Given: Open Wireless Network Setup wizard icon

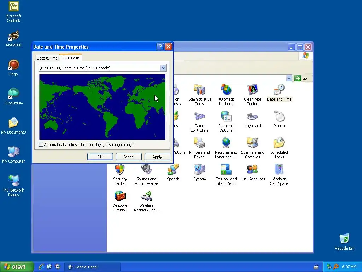Looking at the screenshot, I should tap(147, 201).
